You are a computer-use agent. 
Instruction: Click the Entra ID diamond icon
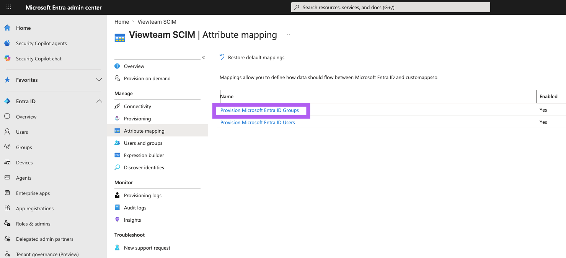tap(7, 101)
